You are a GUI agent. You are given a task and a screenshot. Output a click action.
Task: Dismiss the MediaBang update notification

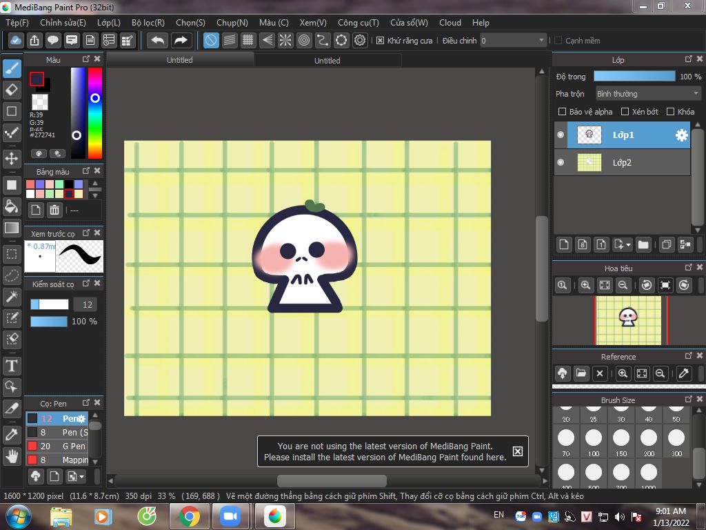click(x=518, y=451)
